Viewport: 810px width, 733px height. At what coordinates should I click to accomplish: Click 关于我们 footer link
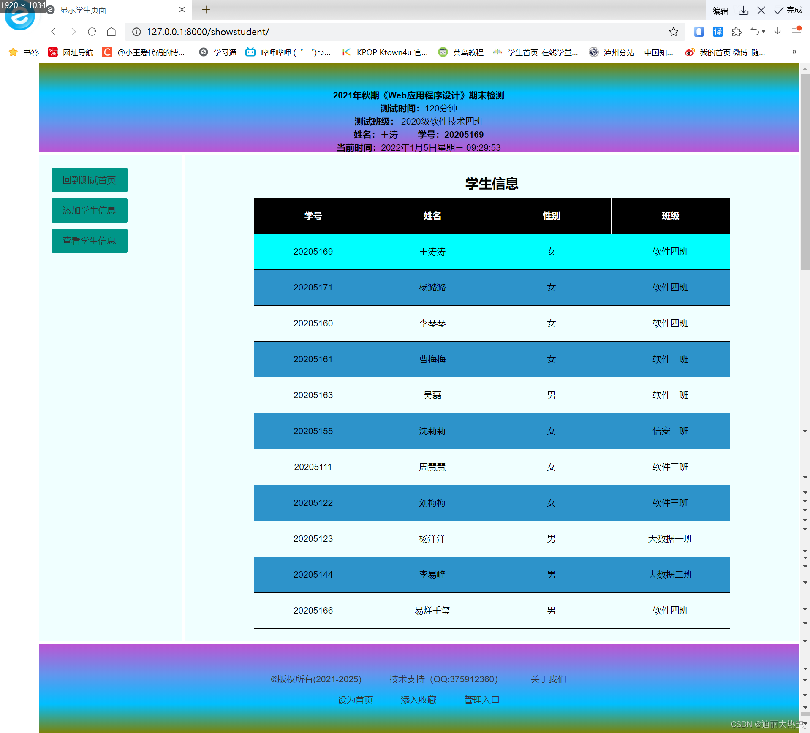click(x=549, y=679)
